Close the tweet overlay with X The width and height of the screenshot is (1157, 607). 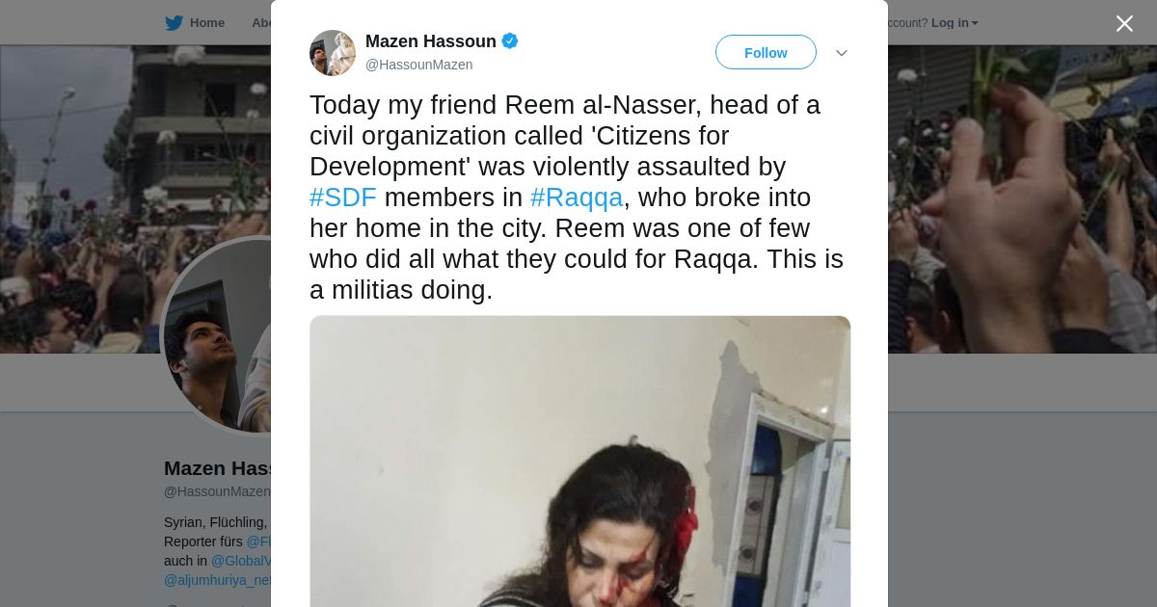click(1124, 23)
